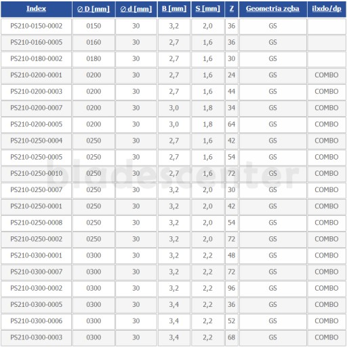Select index cell PS210-0250-0010
Image resolution: width=347 pixels, height=347 pixels.
pos(36,174)
